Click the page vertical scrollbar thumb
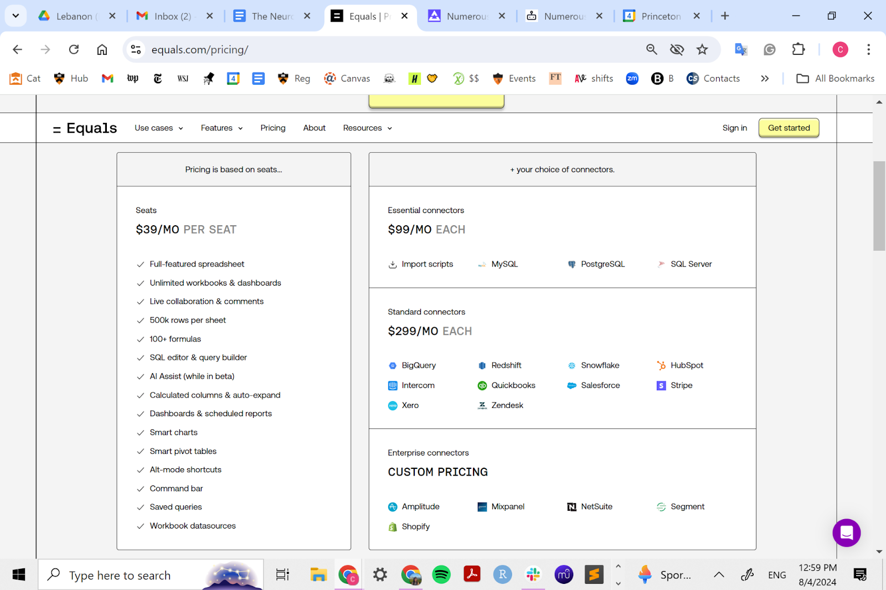 (x=879, y=206)
